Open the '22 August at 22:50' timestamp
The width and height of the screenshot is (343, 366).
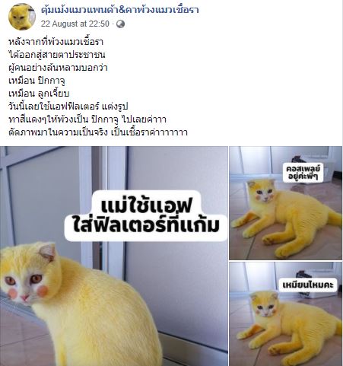pos(75,24)
